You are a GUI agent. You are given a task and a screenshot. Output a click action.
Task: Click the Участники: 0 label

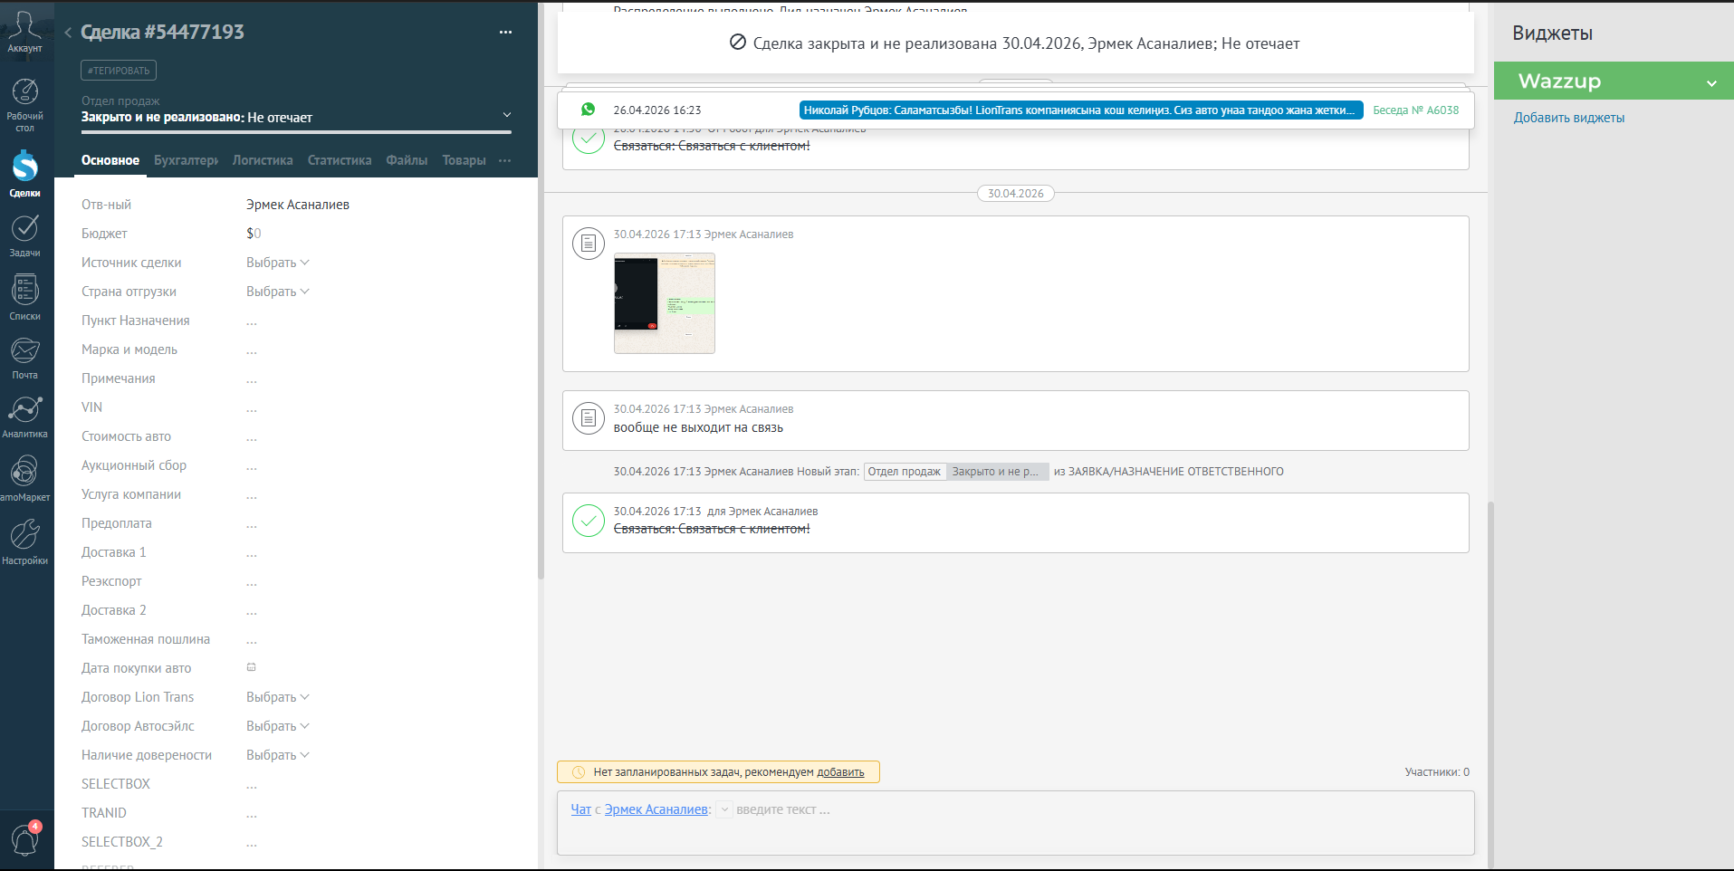[1437, 772]
